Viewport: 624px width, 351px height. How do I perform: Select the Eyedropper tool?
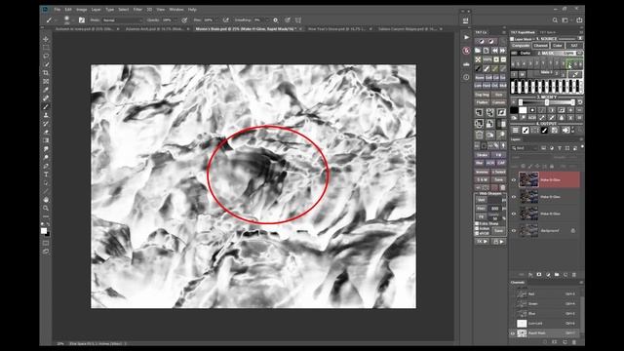[46, 90]
